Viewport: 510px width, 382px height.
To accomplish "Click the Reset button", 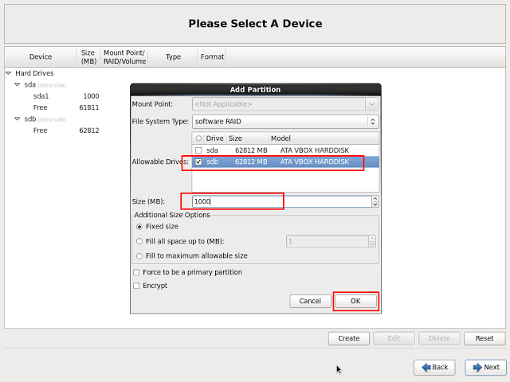I will [484, 338].
